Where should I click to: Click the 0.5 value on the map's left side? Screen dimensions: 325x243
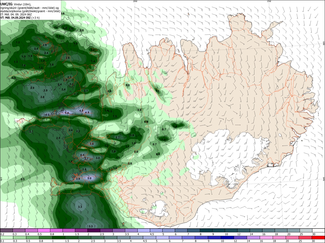(23, 179)
